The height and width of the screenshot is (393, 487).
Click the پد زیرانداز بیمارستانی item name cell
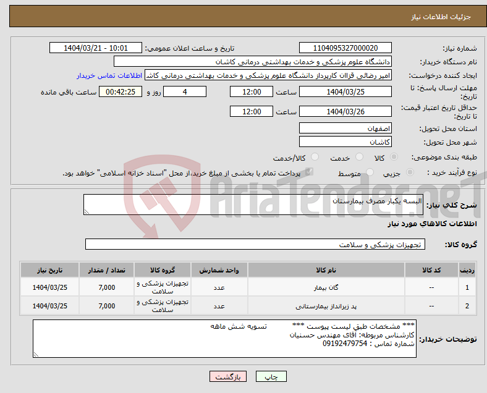tap(326, 306)
